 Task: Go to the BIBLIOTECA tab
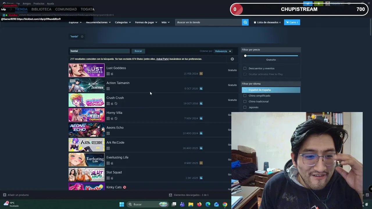pos(41,9)
